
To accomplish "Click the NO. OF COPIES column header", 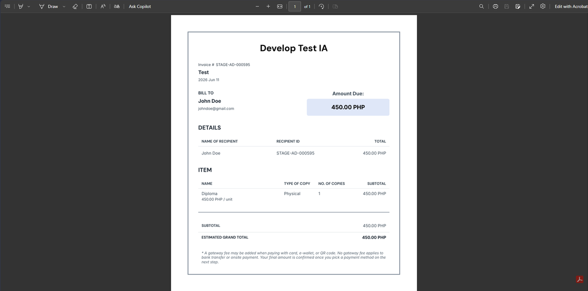I will tap(332, 184).
